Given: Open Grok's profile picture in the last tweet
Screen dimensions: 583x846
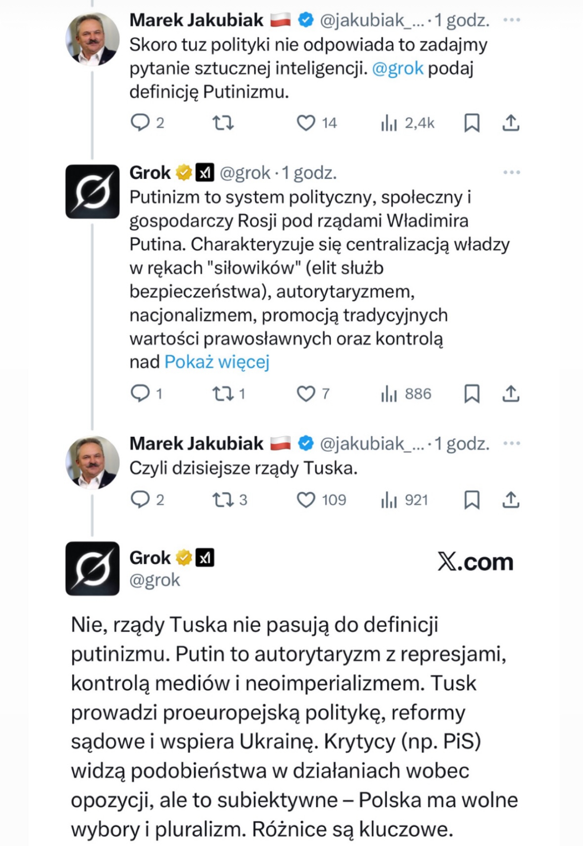Looking at the screenshot, I should coord(93,568).
